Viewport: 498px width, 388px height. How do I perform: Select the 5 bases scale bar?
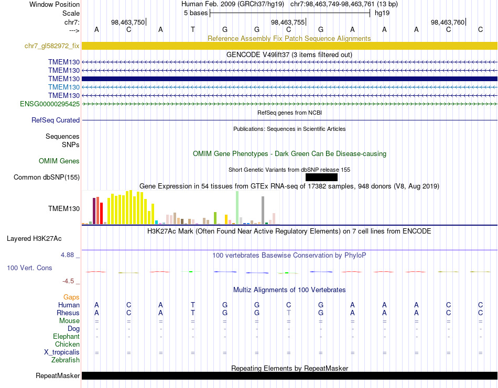point(290,13)
